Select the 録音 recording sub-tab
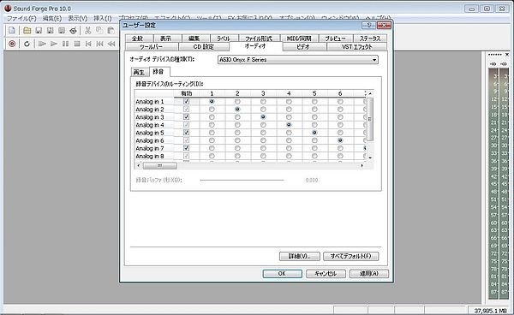 [158, 71]
